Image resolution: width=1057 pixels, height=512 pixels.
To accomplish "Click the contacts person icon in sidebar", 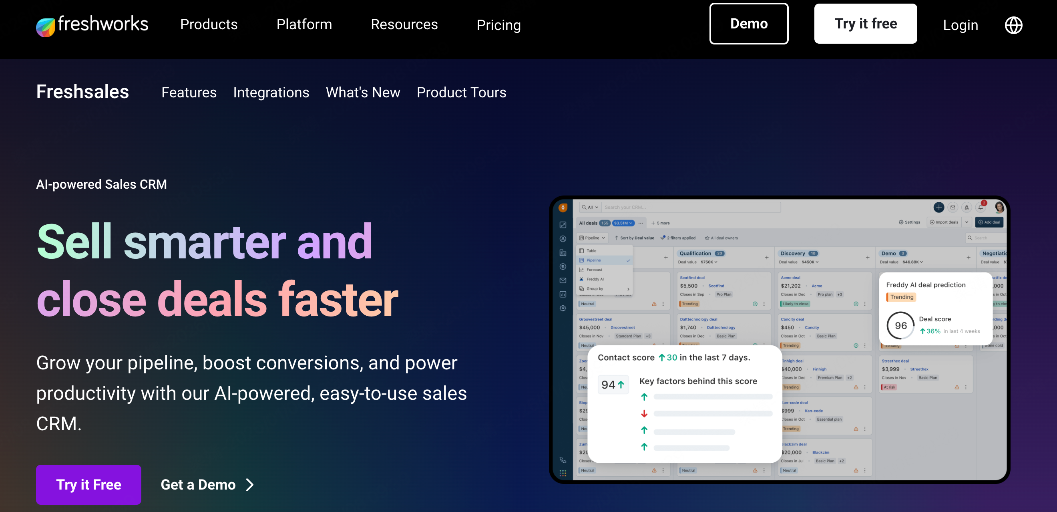I will click(563, 239).
